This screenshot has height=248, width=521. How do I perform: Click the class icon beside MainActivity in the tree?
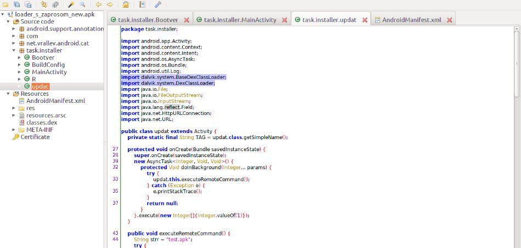(27, 72)
